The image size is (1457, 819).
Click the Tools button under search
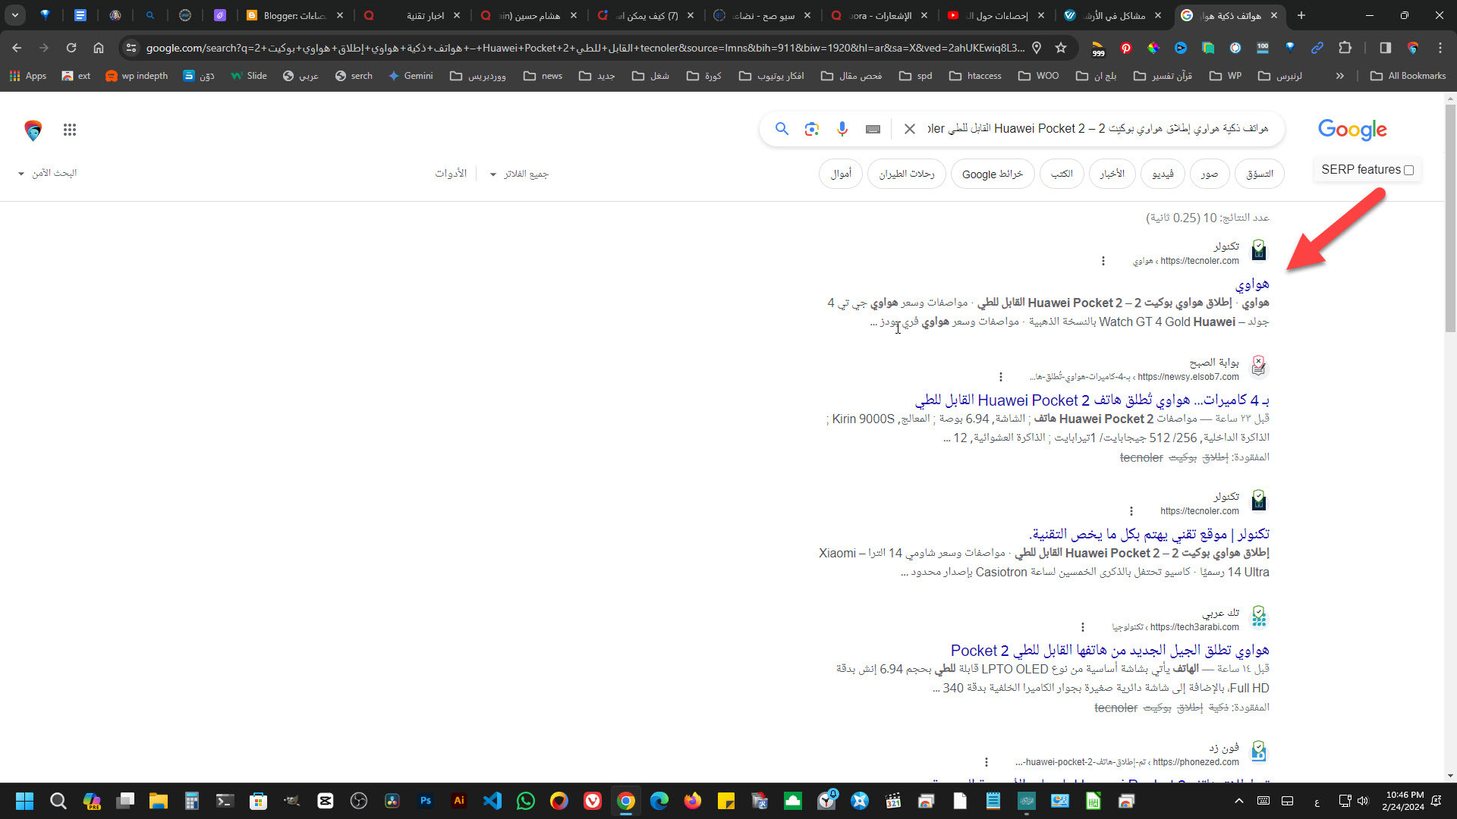coord(450,174)
